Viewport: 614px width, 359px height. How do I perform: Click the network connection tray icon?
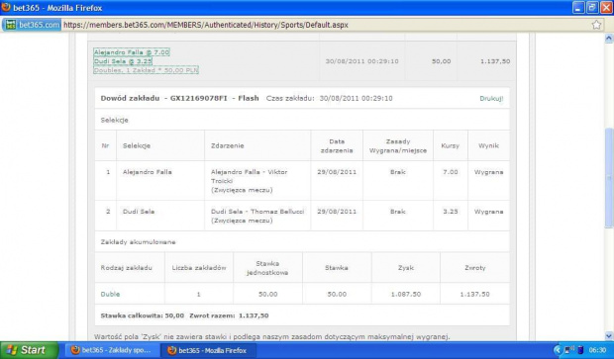tap(569, 350)
